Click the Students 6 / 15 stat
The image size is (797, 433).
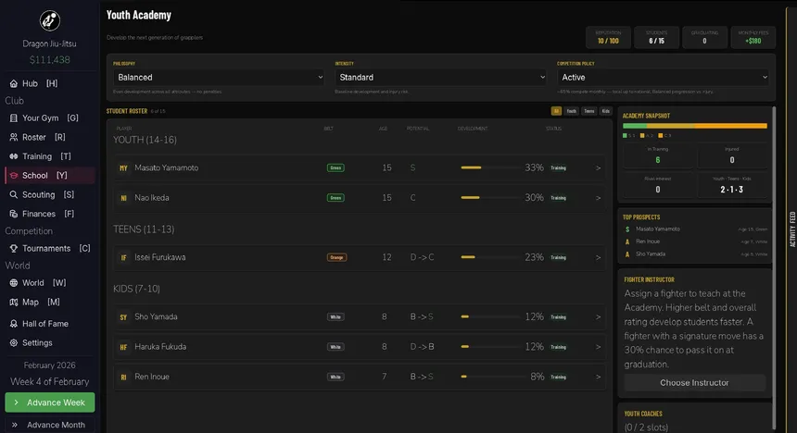point(656,38)
